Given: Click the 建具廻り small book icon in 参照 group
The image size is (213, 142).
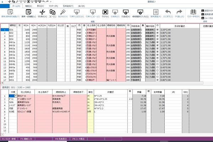Looking at the screenshot, I should [203, 14].
